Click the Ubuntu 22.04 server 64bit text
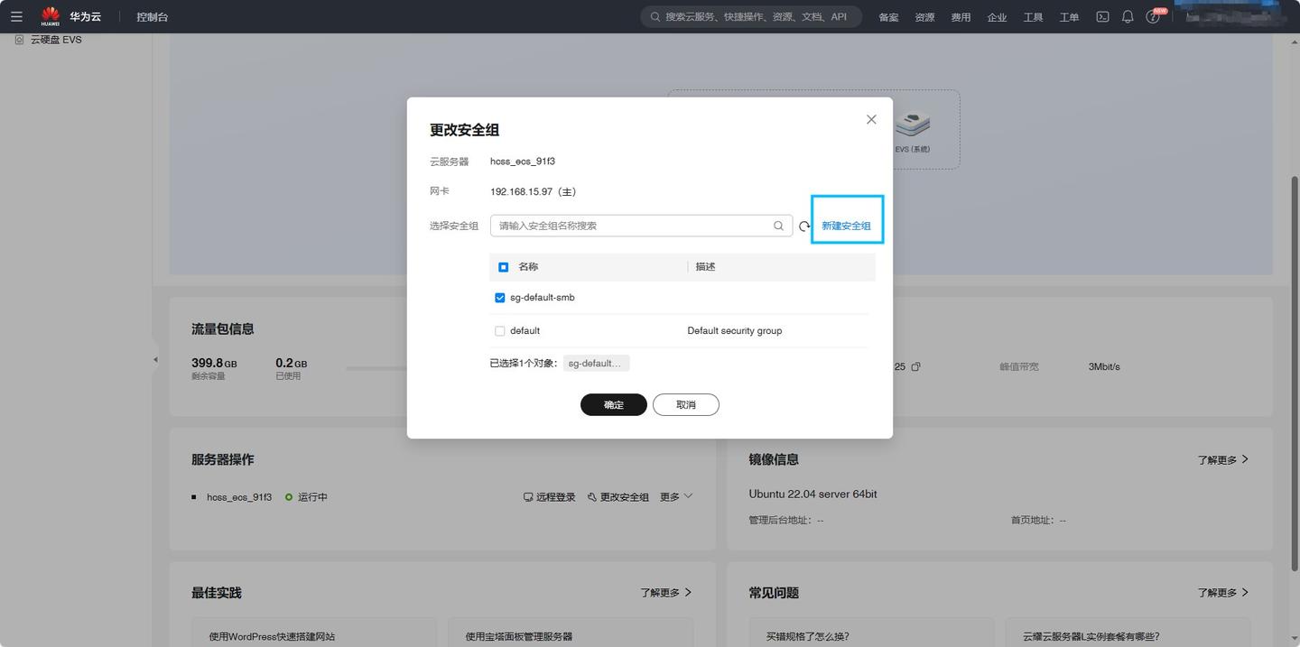This screenshot has width=1300, height=647. click(812, 494)
